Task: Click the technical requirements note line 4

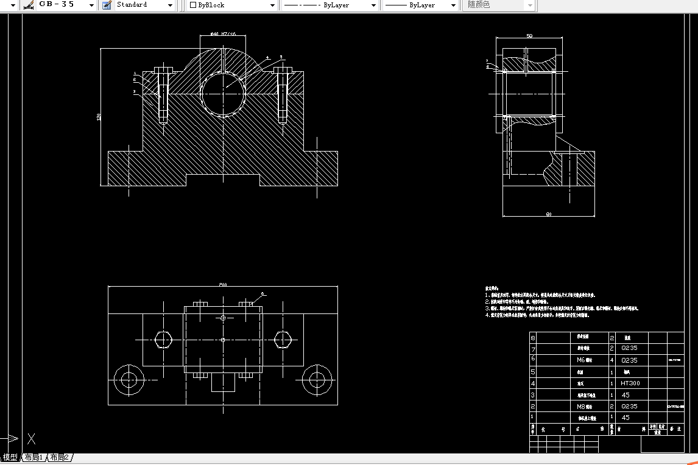Action: pyautogui.click(x=537, y=315)
